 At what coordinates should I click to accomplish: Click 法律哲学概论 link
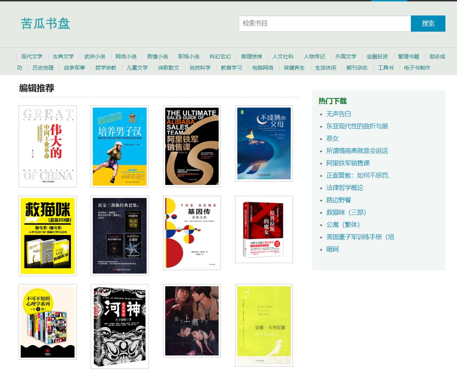(x=345, y=188)
